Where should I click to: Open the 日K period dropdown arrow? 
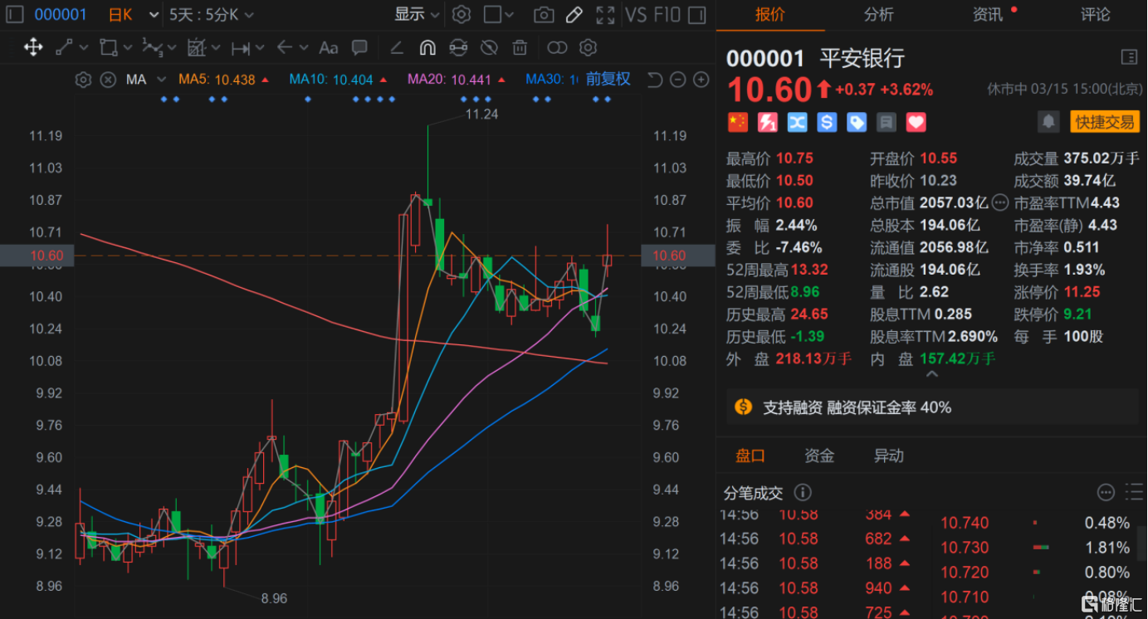(154, 15)
